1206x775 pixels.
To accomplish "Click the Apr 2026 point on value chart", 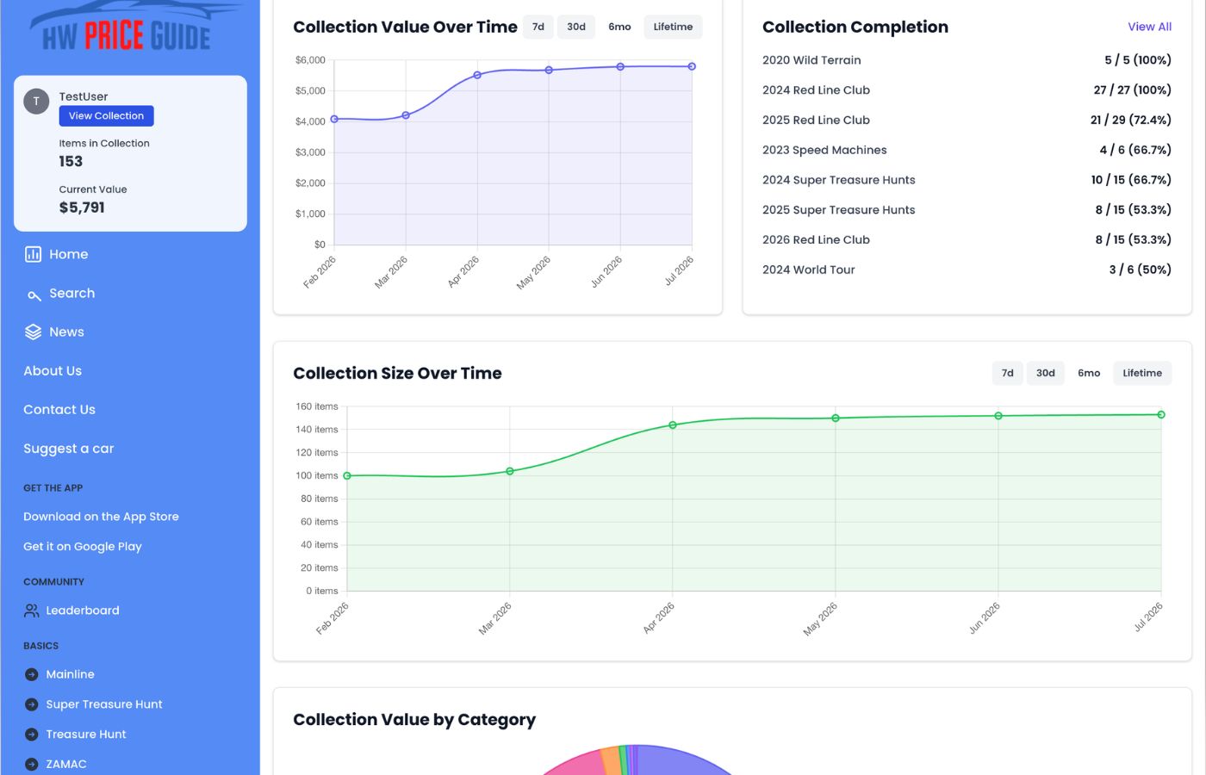I will [477, 75].
